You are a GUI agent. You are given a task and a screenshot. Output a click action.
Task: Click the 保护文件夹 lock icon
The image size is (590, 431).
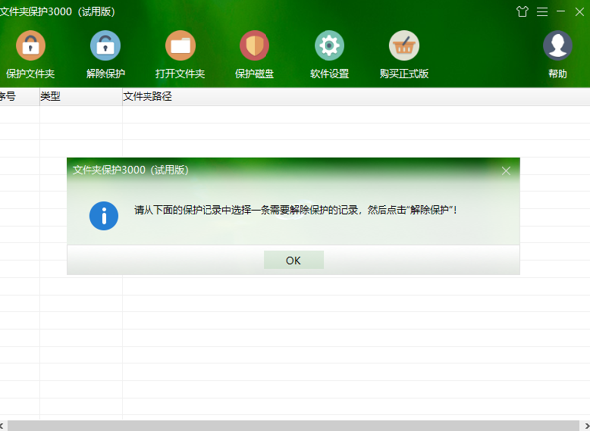click(30, 46)
